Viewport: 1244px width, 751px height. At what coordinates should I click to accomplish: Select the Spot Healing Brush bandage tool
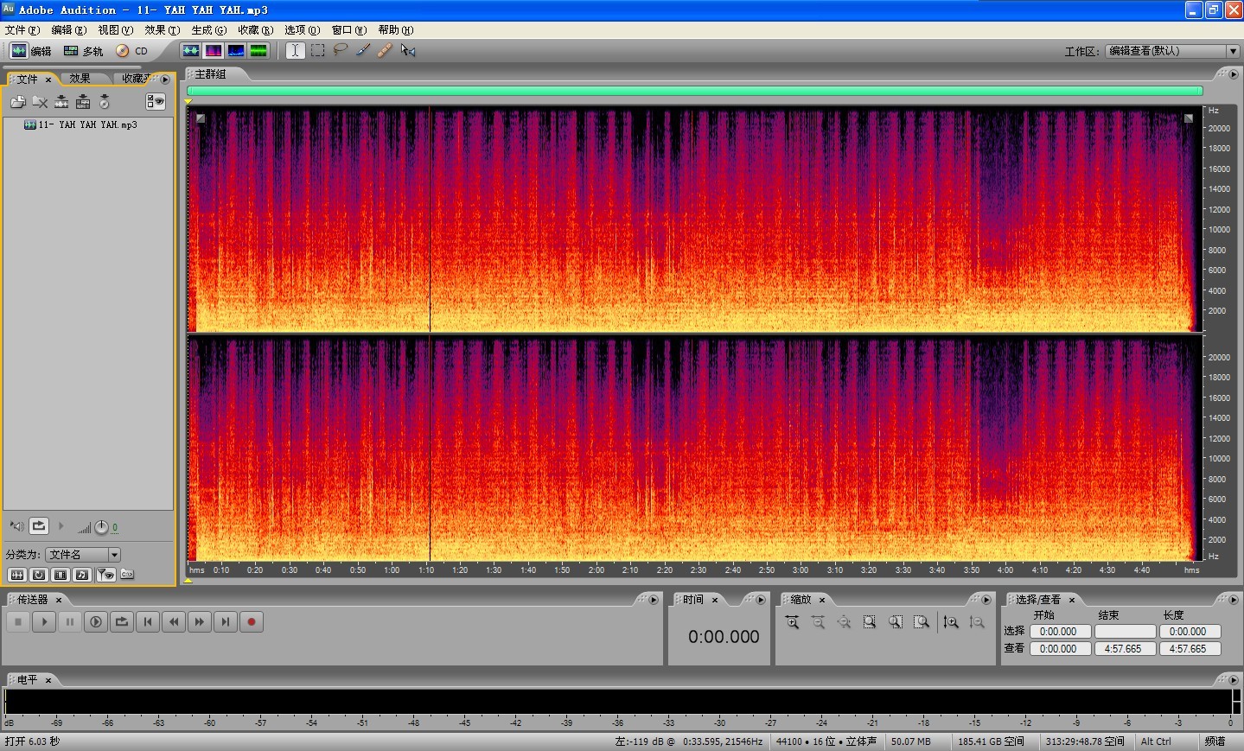point(386,51)
